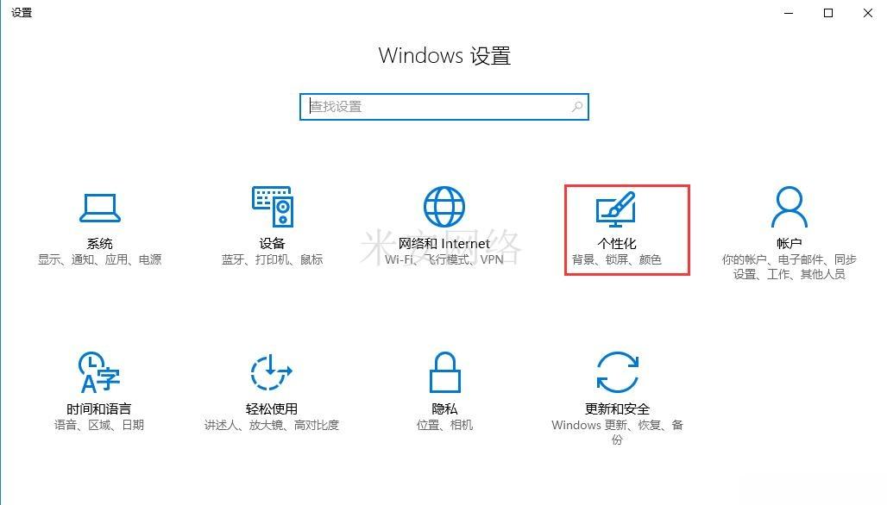
Task: Open the 隐私 padlock icon
Action: [x=444, y=371]
